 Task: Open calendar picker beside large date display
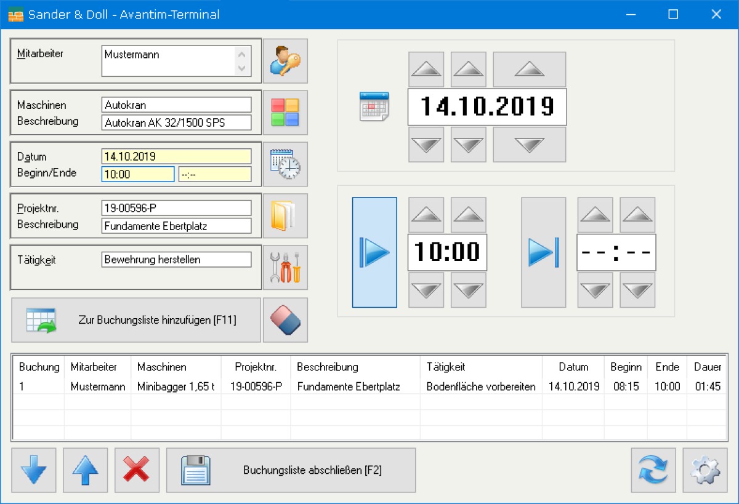tap(373, 106)
